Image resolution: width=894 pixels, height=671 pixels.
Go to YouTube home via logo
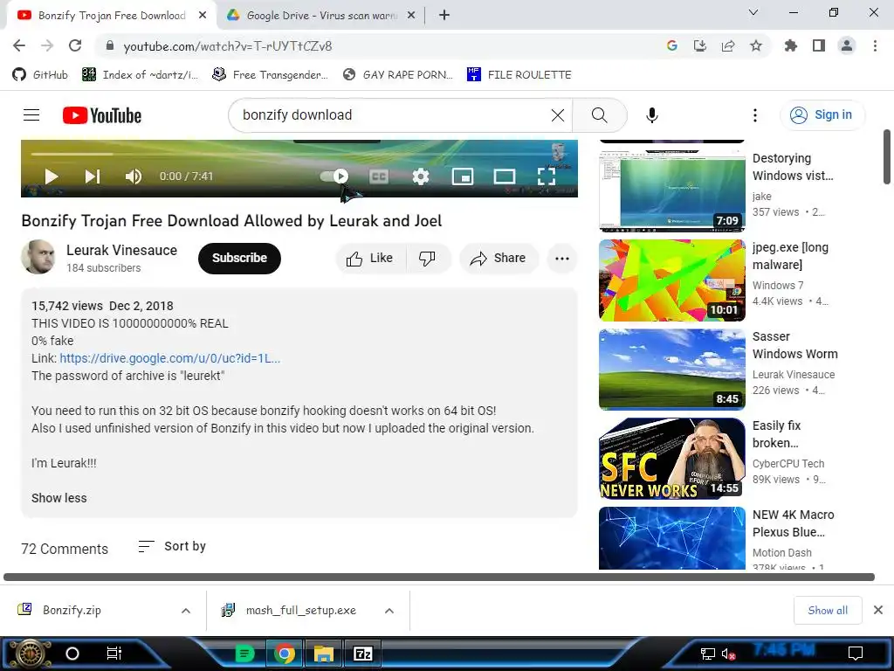pos(102,115)
